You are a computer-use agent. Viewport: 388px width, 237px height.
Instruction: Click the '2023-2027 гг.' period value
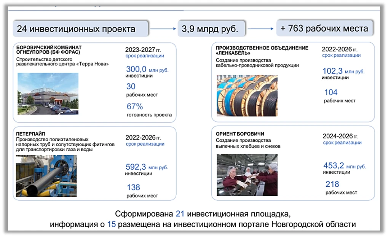click(143, 50)
